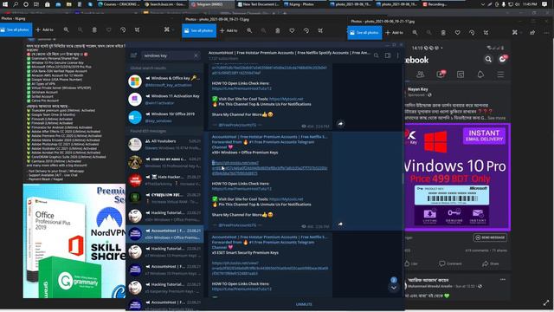Switch to the Search.buzz.im taskbar tab

click(x=165, y=4)
